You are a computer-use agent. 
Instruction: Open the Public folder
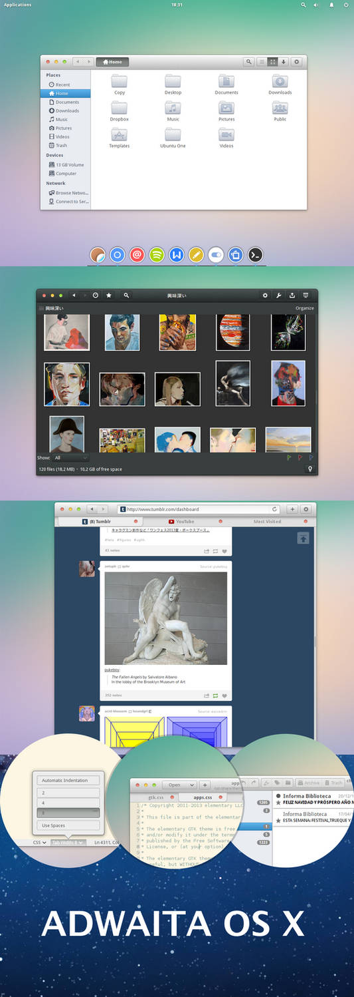click(x=280, y=111)
